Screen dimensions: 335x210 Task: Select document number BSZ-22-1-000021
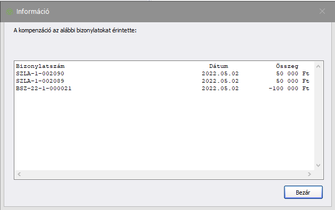pos(44,89)
